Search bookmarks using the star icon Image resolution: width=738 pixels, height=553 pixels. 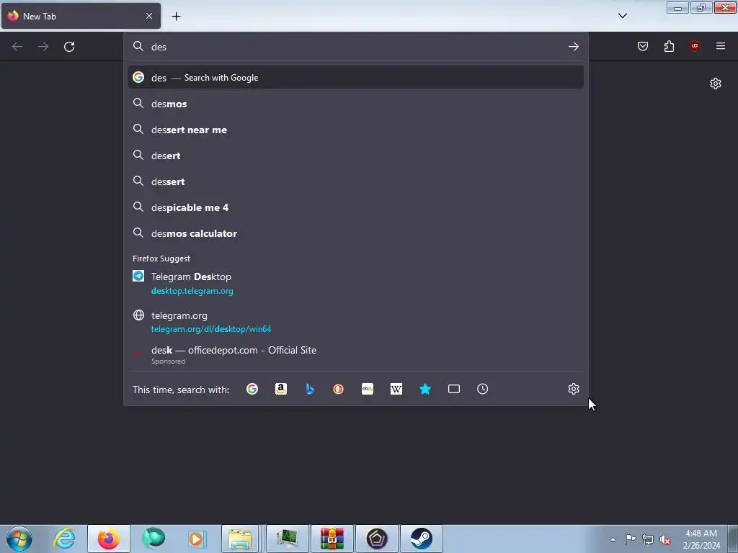[425, 389]
